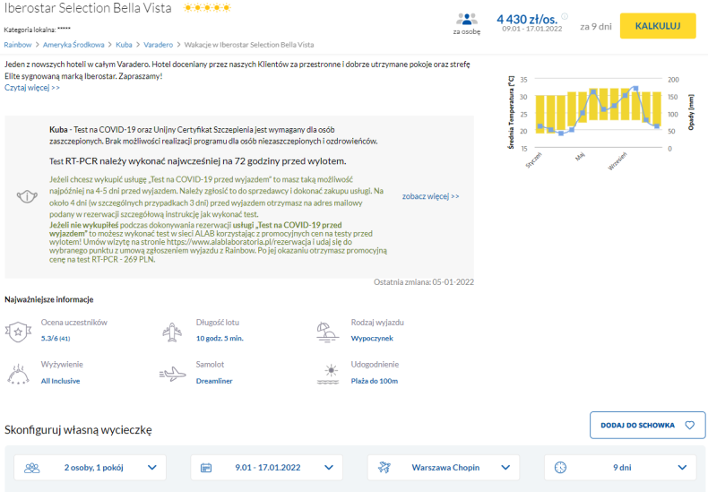
Task: Click 'Czytaj więcej >>' link
Action: coord(32,88)
